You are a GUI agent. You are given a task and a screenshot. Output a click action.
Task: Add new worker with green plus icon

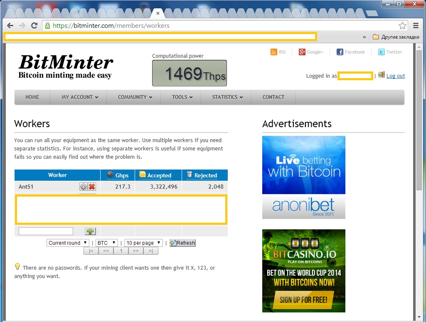(x=90, y=231)
